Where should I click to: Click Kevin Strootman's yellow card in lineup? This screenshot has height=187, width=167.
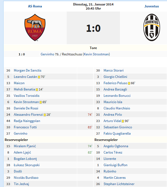(x=41, y=102)
